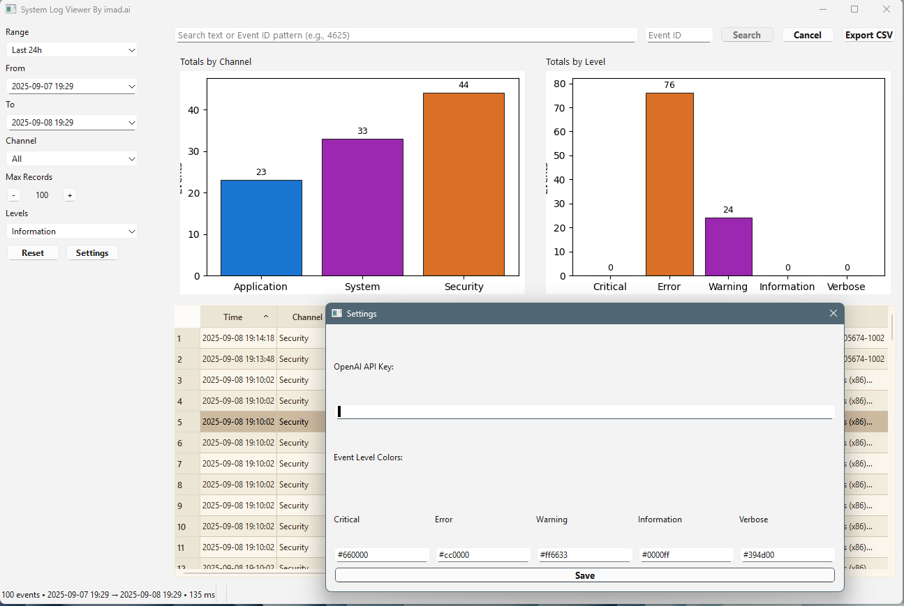
Task: Click the Cancel button
Action: 807,35
